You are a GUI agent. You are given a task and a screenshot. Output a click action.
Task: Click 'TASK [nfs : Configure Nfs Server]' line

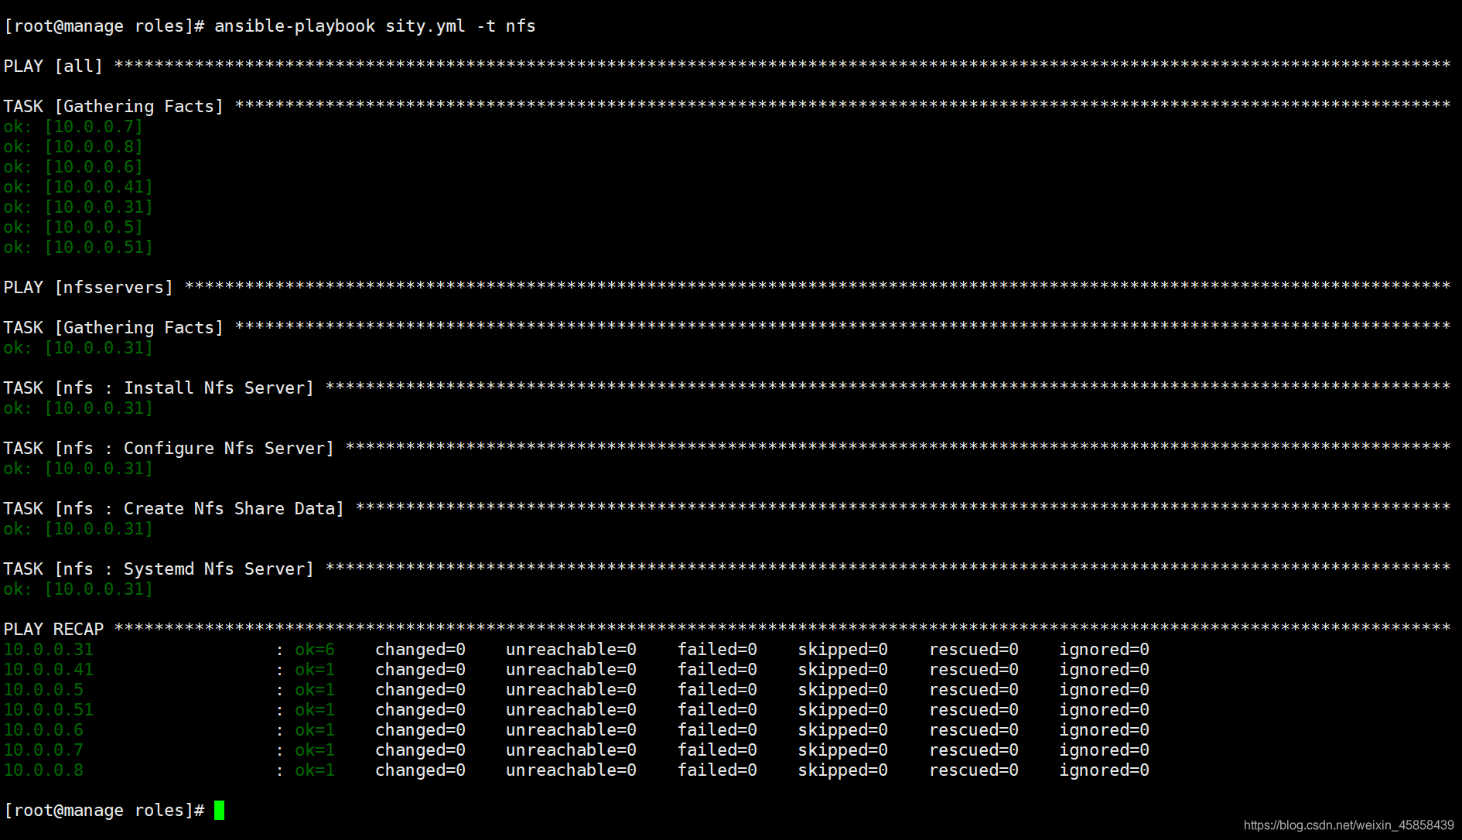(727, 449)
